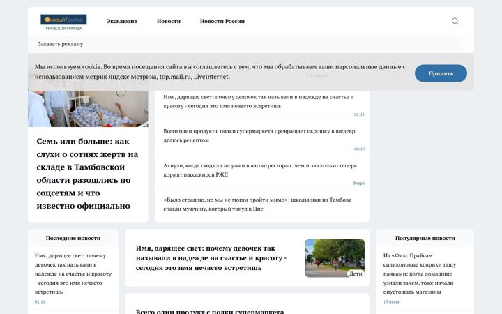This screenshot has height=314, width=502.
Task: Open the вагон-ресторан РЖД dinner article
Action: point(260,170)
